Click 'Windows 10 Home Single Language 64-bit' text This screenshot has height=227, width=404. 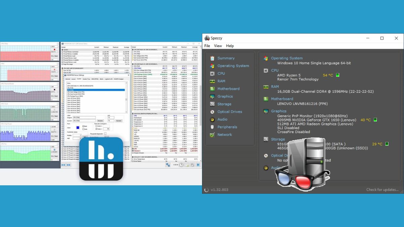pyautogui.click(x=314, y=63)
